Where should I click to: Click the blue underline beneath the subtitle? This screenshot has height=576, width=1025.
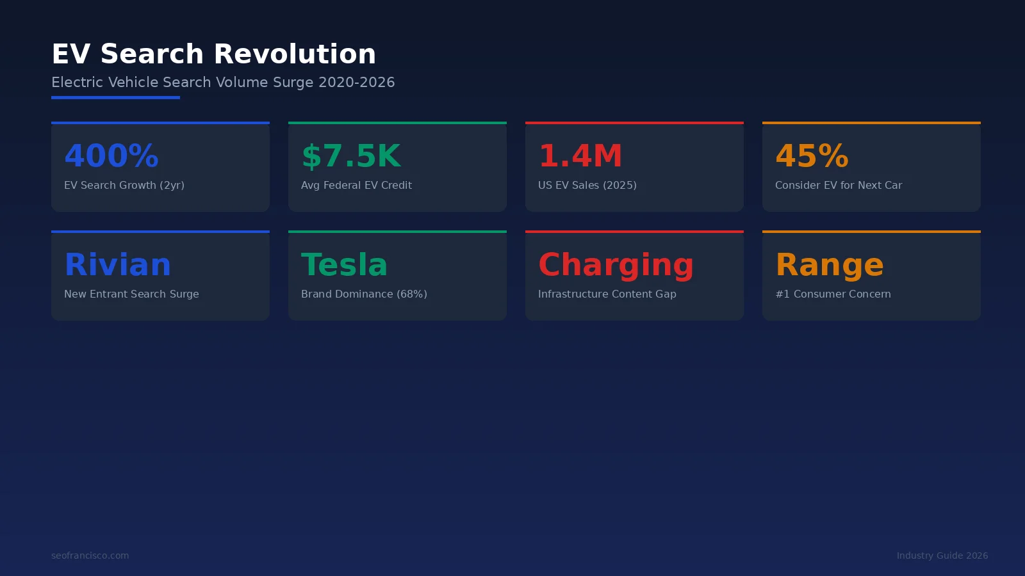point(115,97)
